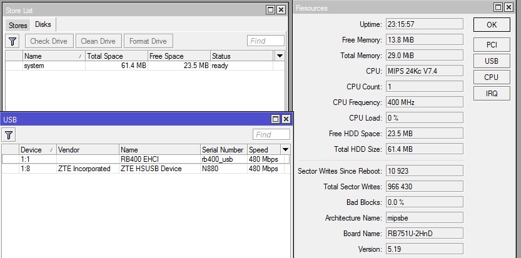Click device 1:8 cell in USB list
Image resolution: width=521 pixels, height=258 pixels.
click(38, 169)
